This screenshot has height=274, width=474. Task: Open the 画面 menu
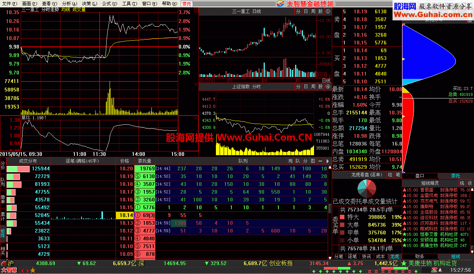tap(30, 3)
